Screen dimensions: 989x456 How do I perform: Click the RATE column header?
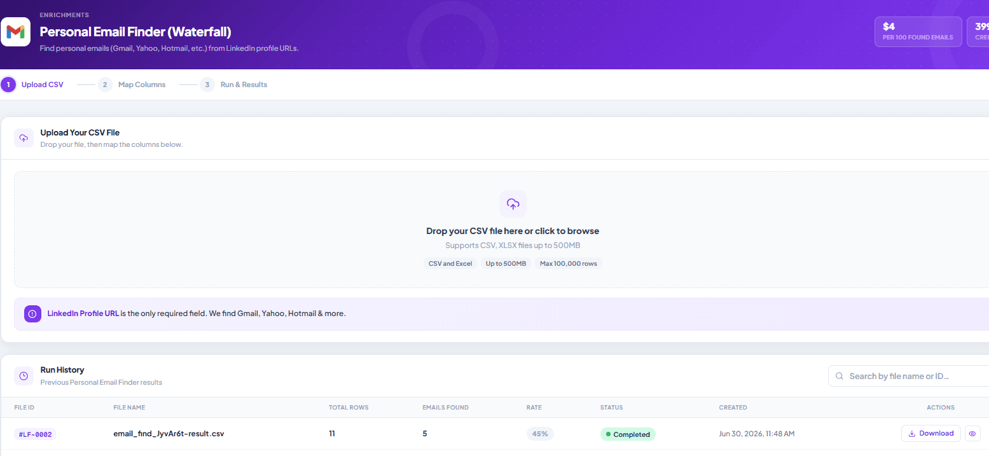534,408
